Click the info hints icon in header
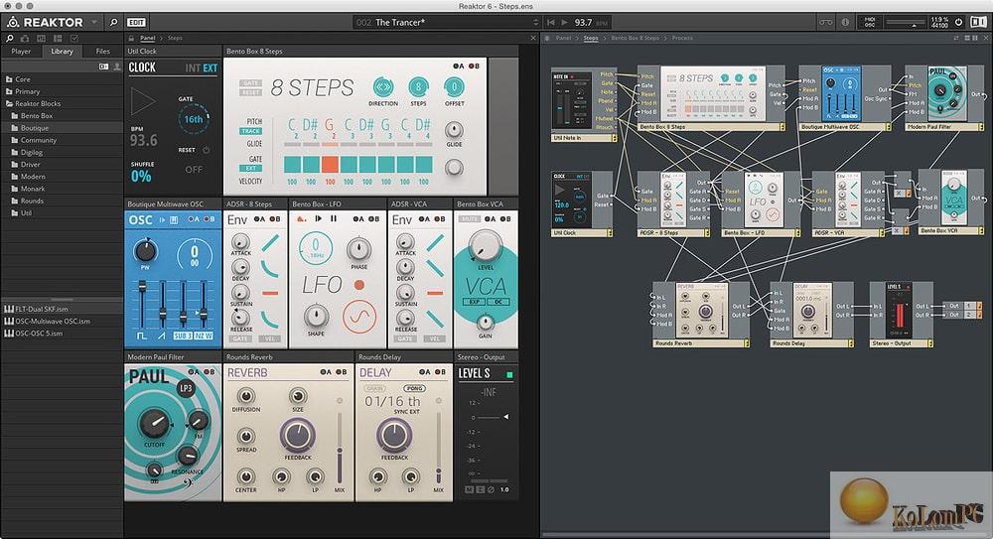 pyautogui.click(x=845, y=22)
